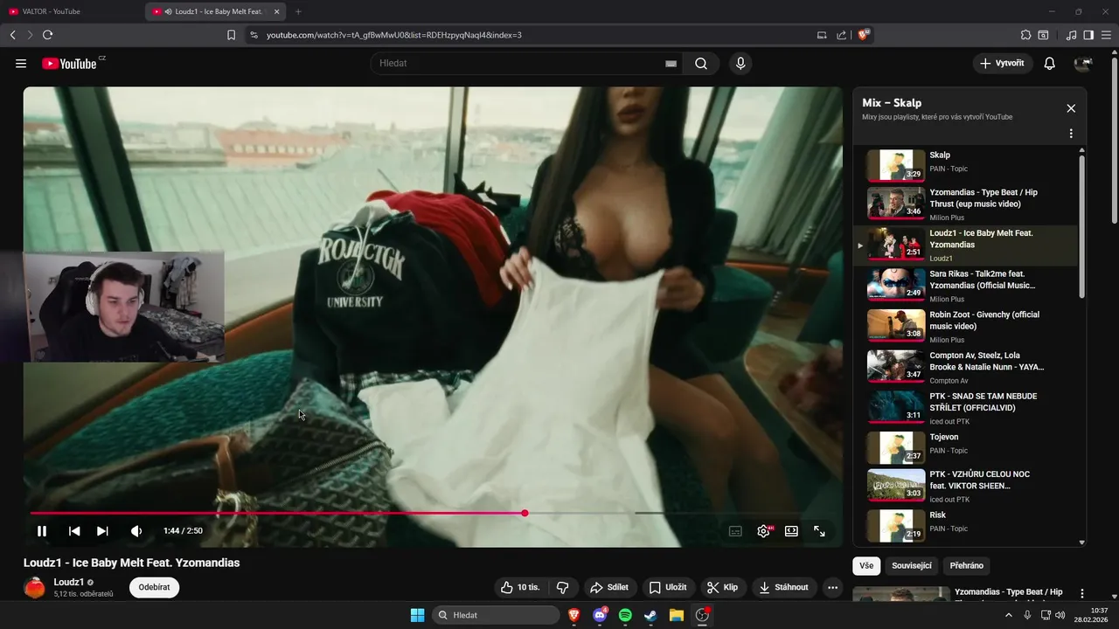Click the share page icon in address bar
The image size is (1119, 629).
pos(841,35)
